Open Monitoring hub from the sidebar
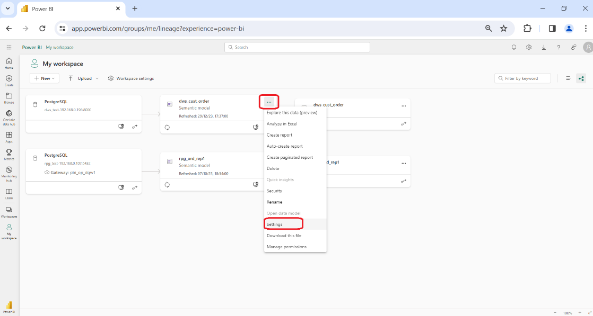 pyautogui.click(x=9, y=174)
